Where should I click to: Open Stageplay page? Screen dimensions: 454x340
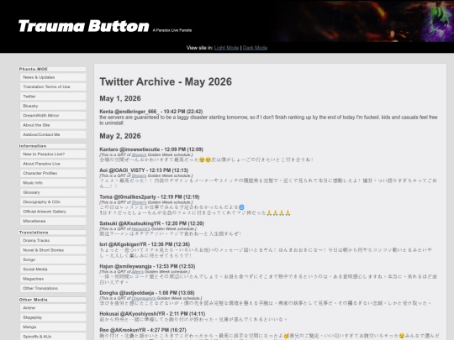click(53, 317)
